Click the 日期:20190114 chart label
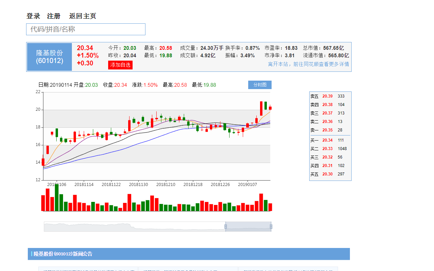 coord(55,85)
